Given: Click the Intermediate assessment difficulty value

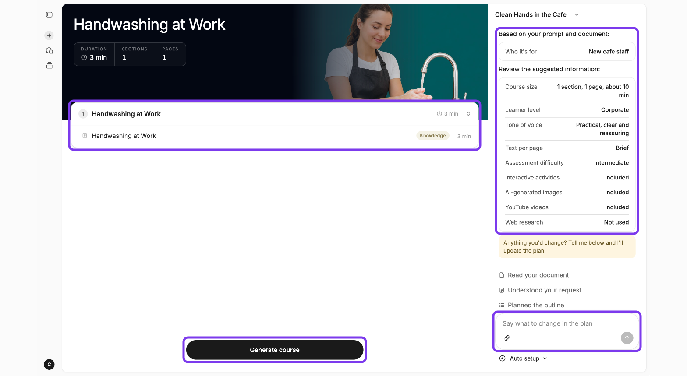Looking at the screenshot, I should [x=611, y=163].
